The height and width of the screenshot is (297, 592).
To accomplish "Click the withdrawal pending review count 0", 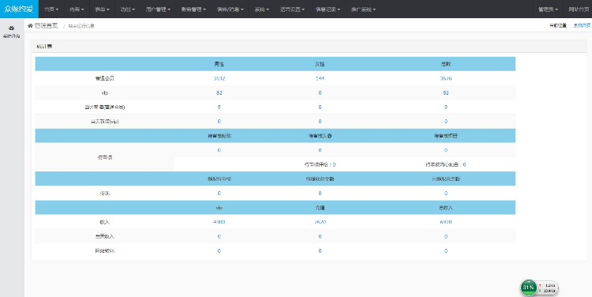I will [219, 193].
